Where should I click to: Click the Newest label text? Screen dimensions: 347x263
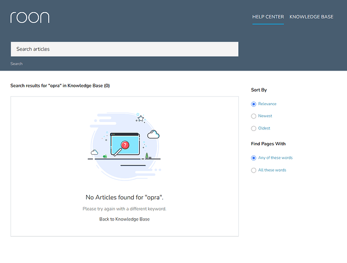(x=265, y=116)
